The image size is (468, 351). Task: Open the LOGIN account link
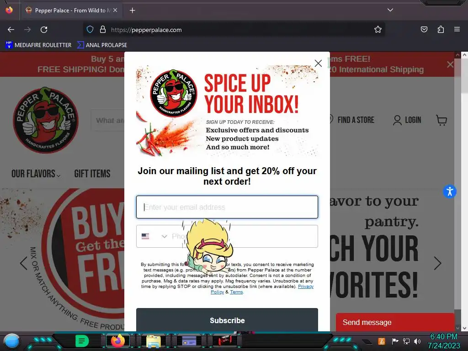tap(407, 120)
